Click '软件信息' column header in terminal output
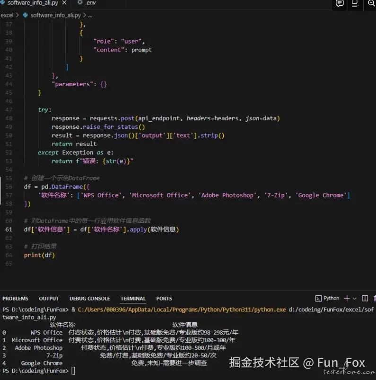The image size is (376, 380). [x=185, y=325]
